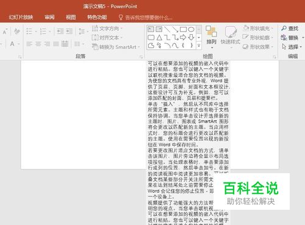Decrease the list indent level
The image size is (305, 225).
60,31
